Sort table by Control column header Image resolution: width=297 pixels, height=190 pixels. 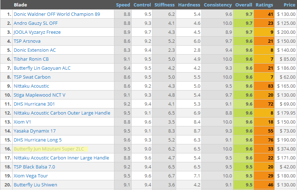(142, 5)
